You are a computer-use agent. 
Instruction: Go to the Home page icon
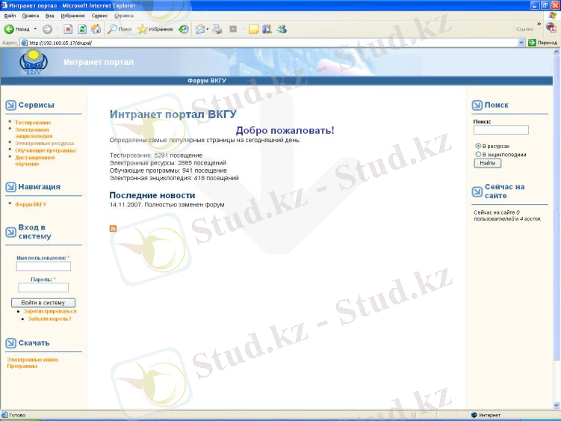coord(96,29)
